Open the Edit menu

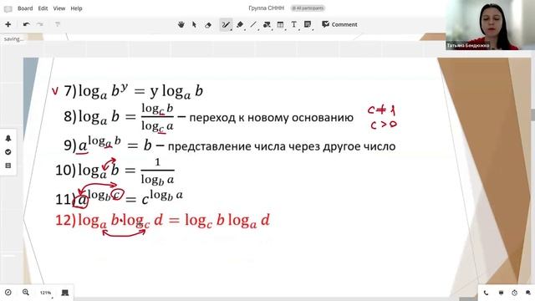point(43,8)
